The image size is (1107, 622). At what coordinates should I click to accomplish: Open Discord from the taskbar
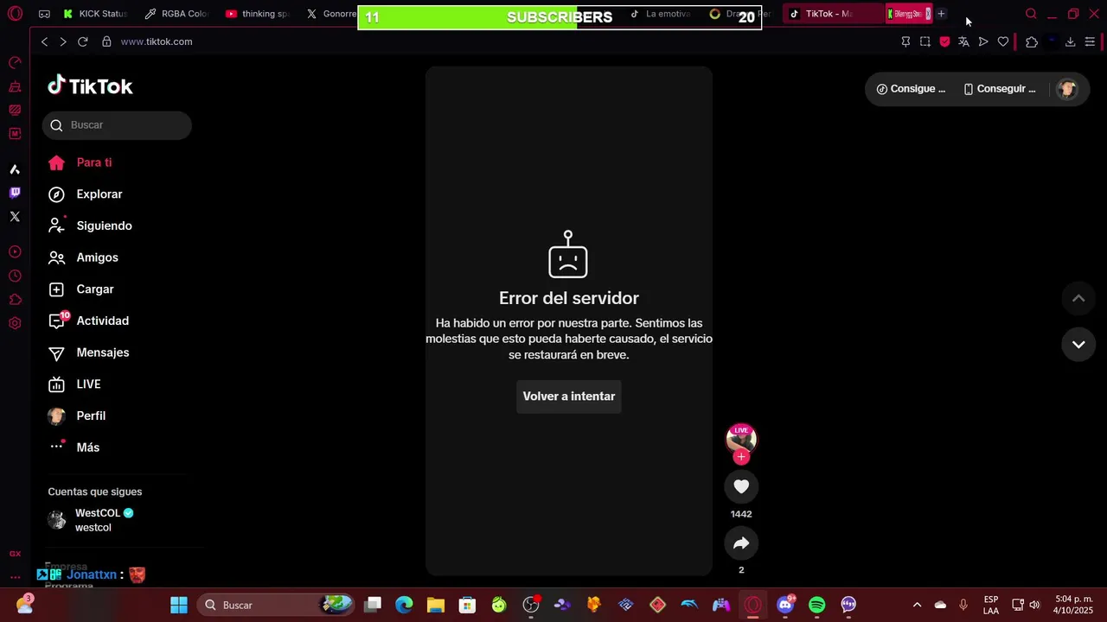(x=785, y=605)
